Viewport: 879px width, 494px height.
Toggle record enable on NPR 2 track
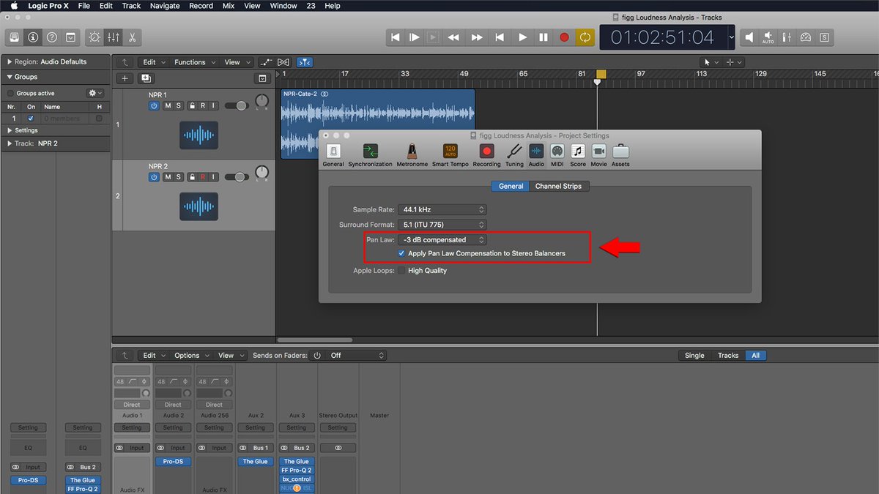[x=203, y=177]
